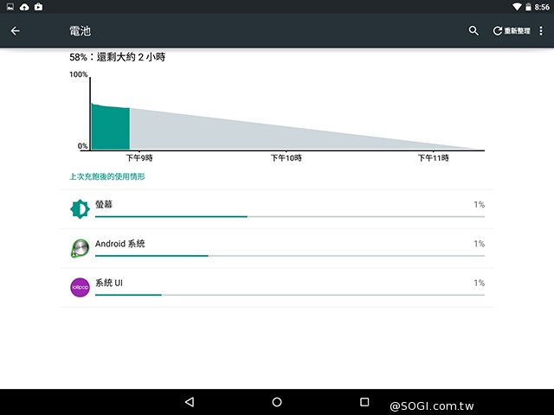This screenshot has height=415, width=554.
Task: Tap the 58% remaining time text
Action: click(x=118, y=57)
